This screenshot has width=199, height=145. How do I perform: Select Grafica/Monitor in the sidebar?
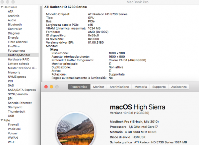pyautogui.click(x=19, y=55)
